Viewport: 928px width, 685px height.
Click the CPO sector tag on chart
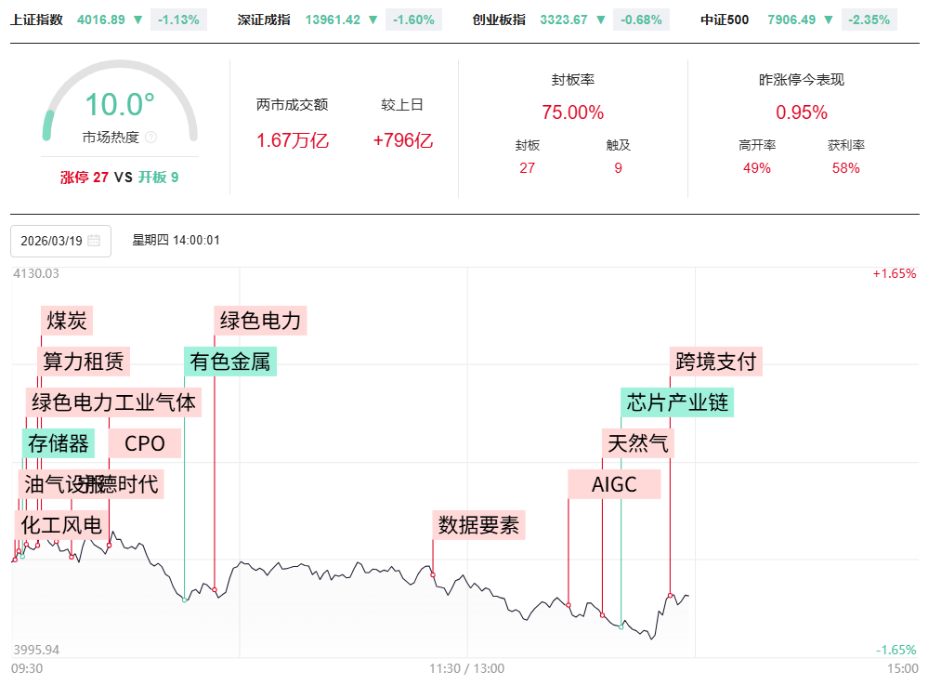click(x=145, y=443)
